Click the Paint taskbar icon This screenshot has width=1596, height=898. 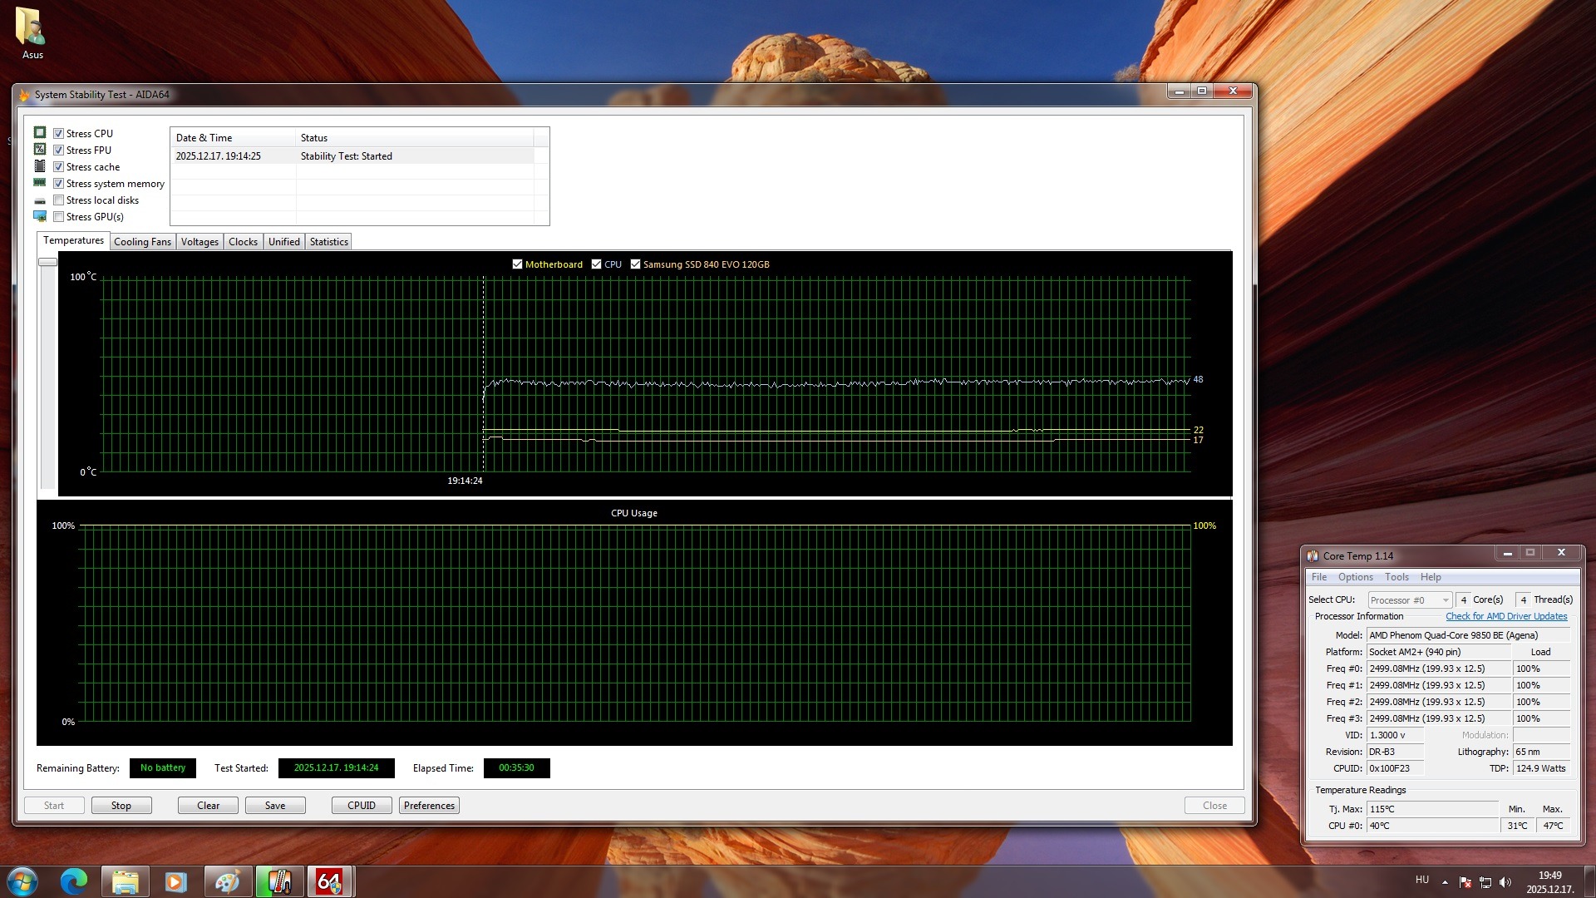point(227,881)
